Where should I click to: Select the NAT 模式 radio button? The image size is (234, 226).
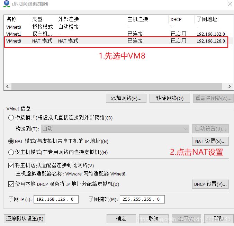coord(11,141)
